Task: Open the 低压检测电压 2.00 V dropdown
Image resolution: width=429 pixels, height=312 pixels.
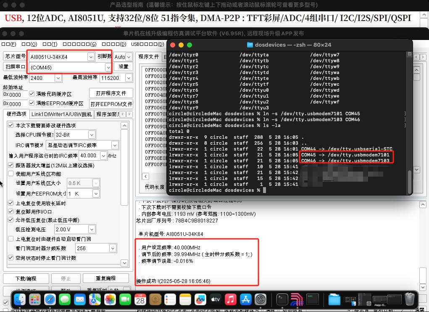Action: 92,229
